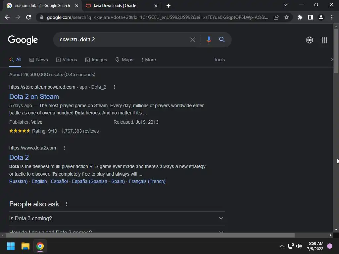This screenshot has height=254, width=339.
Task: Open the volume speaker tray icon
Action: click(x=299, y=246)
